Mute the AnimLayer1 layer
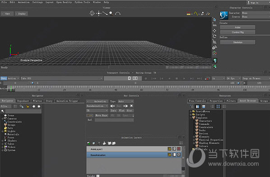Viewport: 270px width, 177px height. (179, 149)
